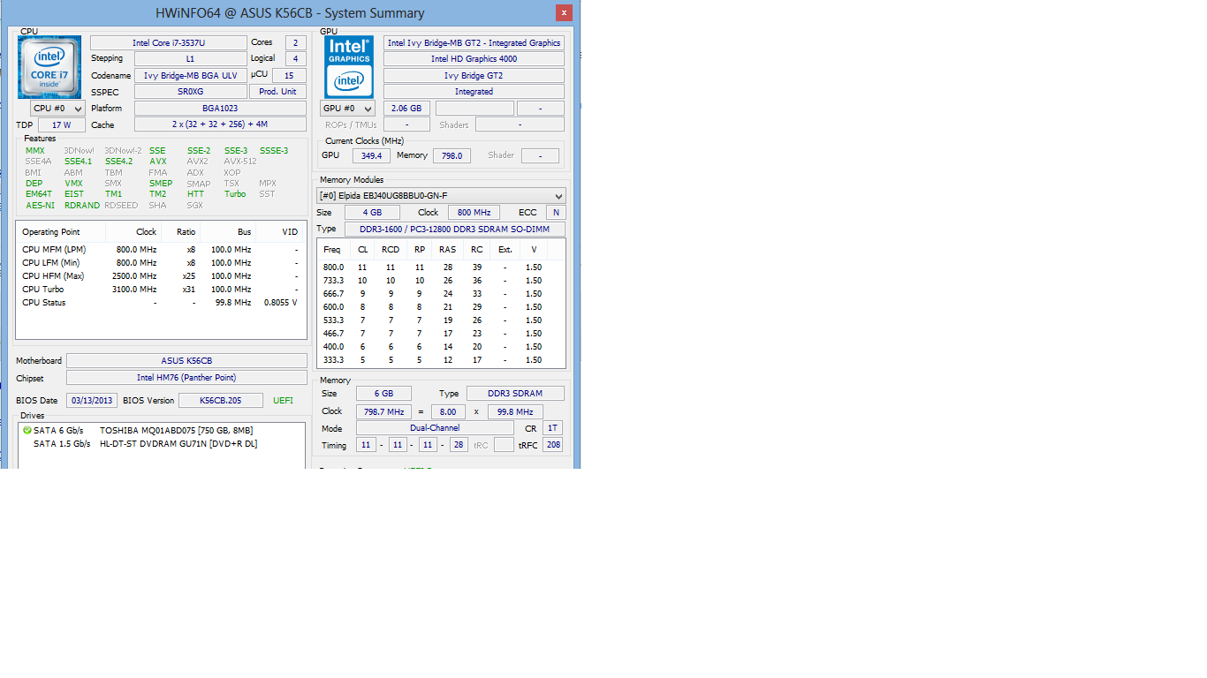Viewport: 1207px width, 678px height.
Task: Click the module Clock 800 MHz field
Action: pyautogui.click(x=473, y=213)
